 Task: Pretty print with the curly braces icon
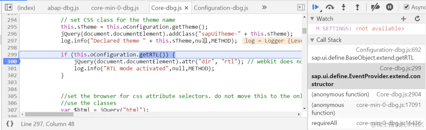click(x=10, y=124)
